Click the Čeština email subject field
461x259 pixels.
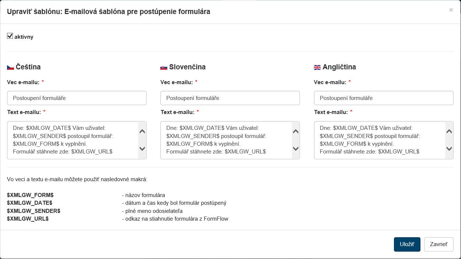click(x=77, y=98)
